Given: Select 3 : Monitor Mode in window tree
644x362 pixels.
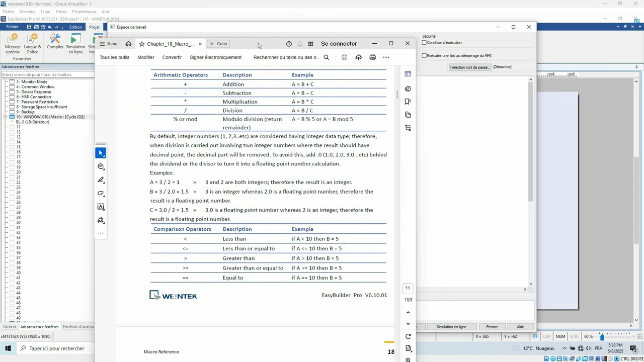Looking at the screenshot, I should point(31,82).
